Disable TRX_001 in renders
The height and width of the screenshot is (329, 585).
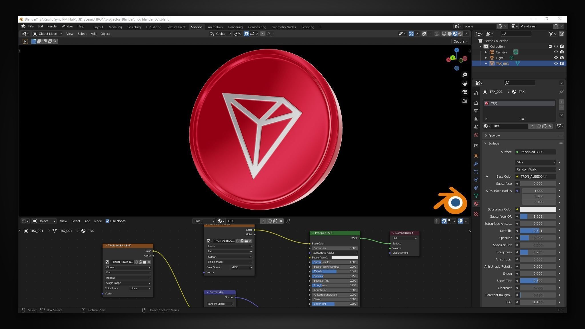(562, 63)
